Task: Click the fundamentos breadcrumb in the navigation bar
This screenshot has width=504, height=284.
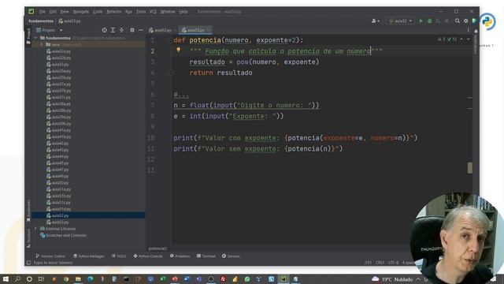Action: point(41,21)
